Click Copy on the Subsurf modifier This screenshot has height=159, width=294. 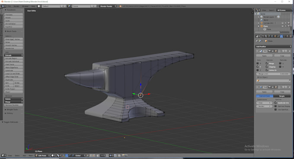click(x=282, y=92)
